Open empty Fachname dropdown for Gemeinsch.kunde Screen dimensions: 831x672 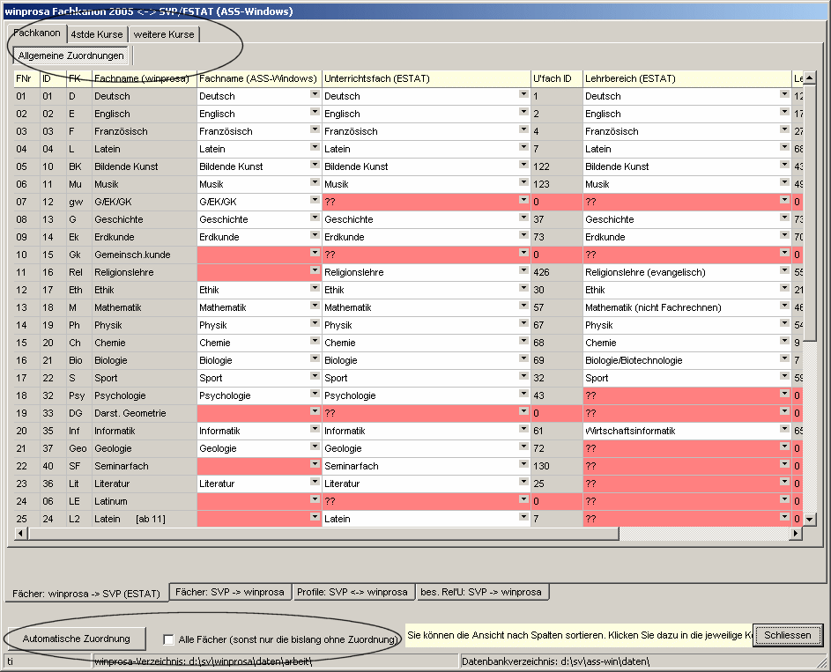pyautogui.click(x=315, y=254)
